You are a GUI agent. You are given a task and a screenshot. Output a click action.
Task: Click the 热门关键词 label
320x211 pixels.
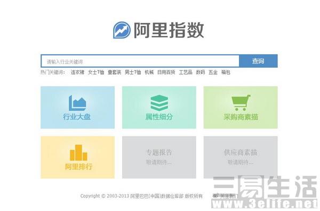(x=53, y=72)
